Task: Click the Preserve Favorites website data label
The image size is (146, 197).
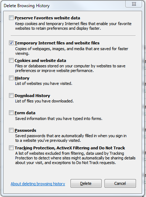Action: pyautogui.click(x=47, y=18)
